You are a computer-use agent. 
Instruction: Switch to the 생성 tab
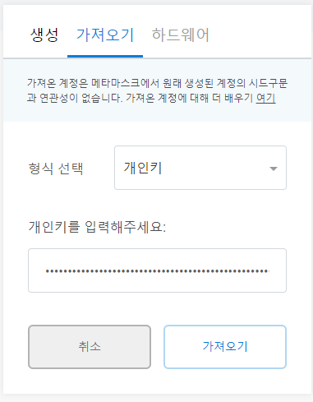tap(44, 35)
